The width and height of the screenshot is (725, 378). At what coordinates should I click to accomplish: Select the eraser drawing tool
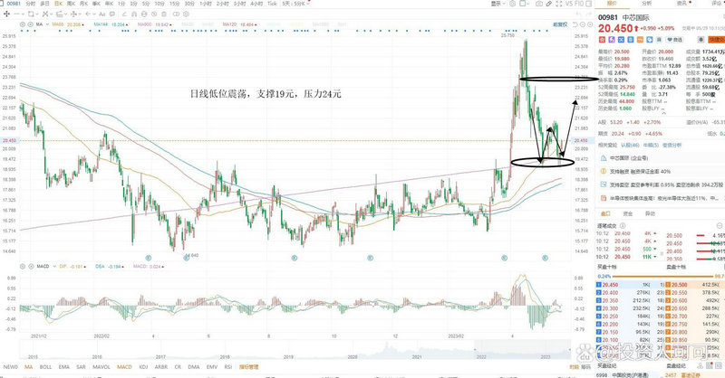124,14
